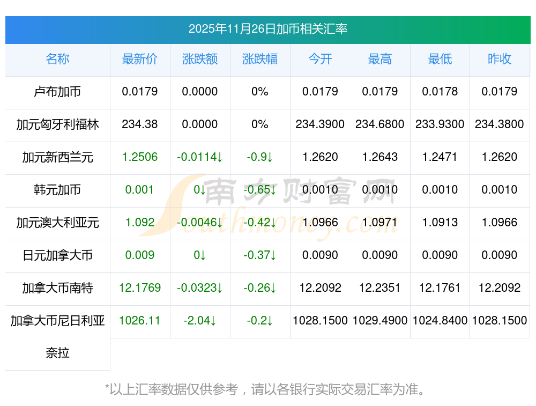Screen dimensions: 536x406
Task: Click the 今开 column header
Action: (320, 60)
